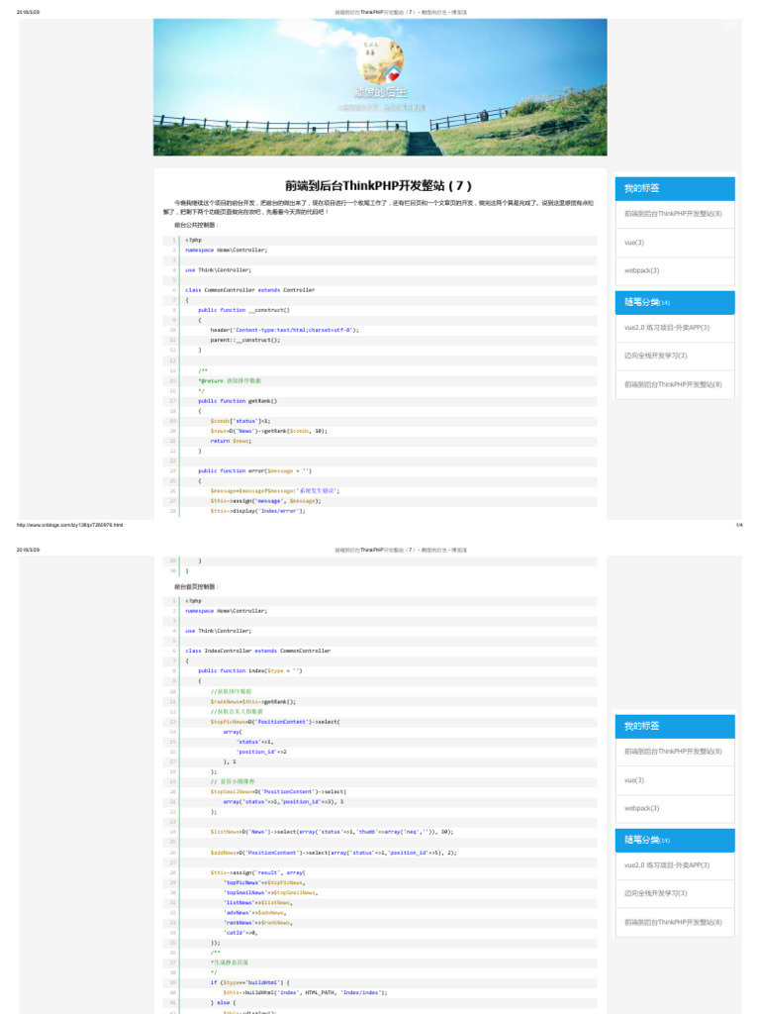Click the code line 'public function __construct()'
Screen dimensions: 760x1014
[243, 310]
